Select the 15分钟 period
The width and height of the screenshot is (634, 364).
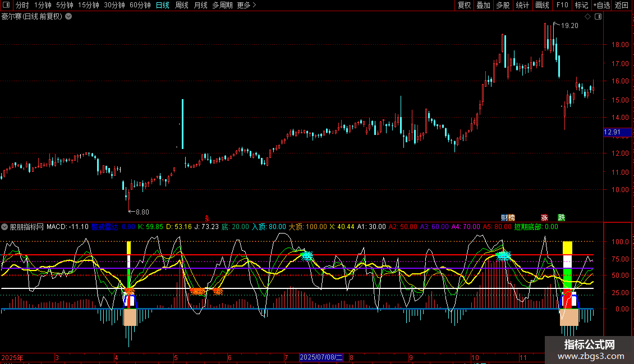(x=89, y=5)
